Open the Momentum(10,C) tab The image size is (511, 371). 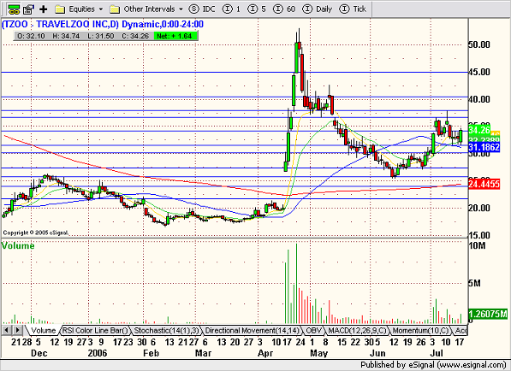(420, 331)
